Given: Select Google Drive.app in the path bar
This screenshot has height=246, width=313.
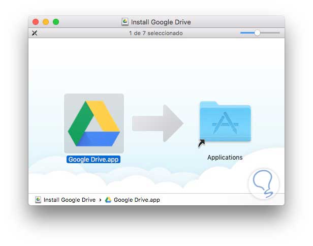Looking at the screenshot, I should click(137, 200).
